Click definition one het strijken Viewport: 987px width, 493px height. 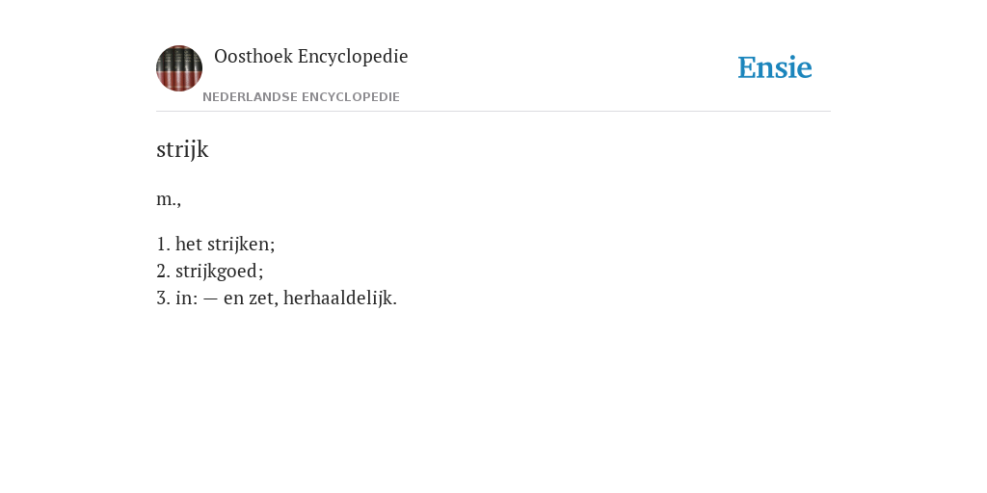(216, 244)
